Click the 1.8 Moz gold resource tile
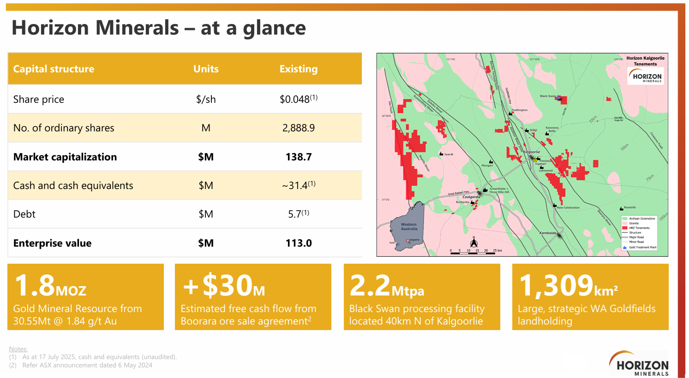This screenshot has width=689, height=378. tap(85, 297)
